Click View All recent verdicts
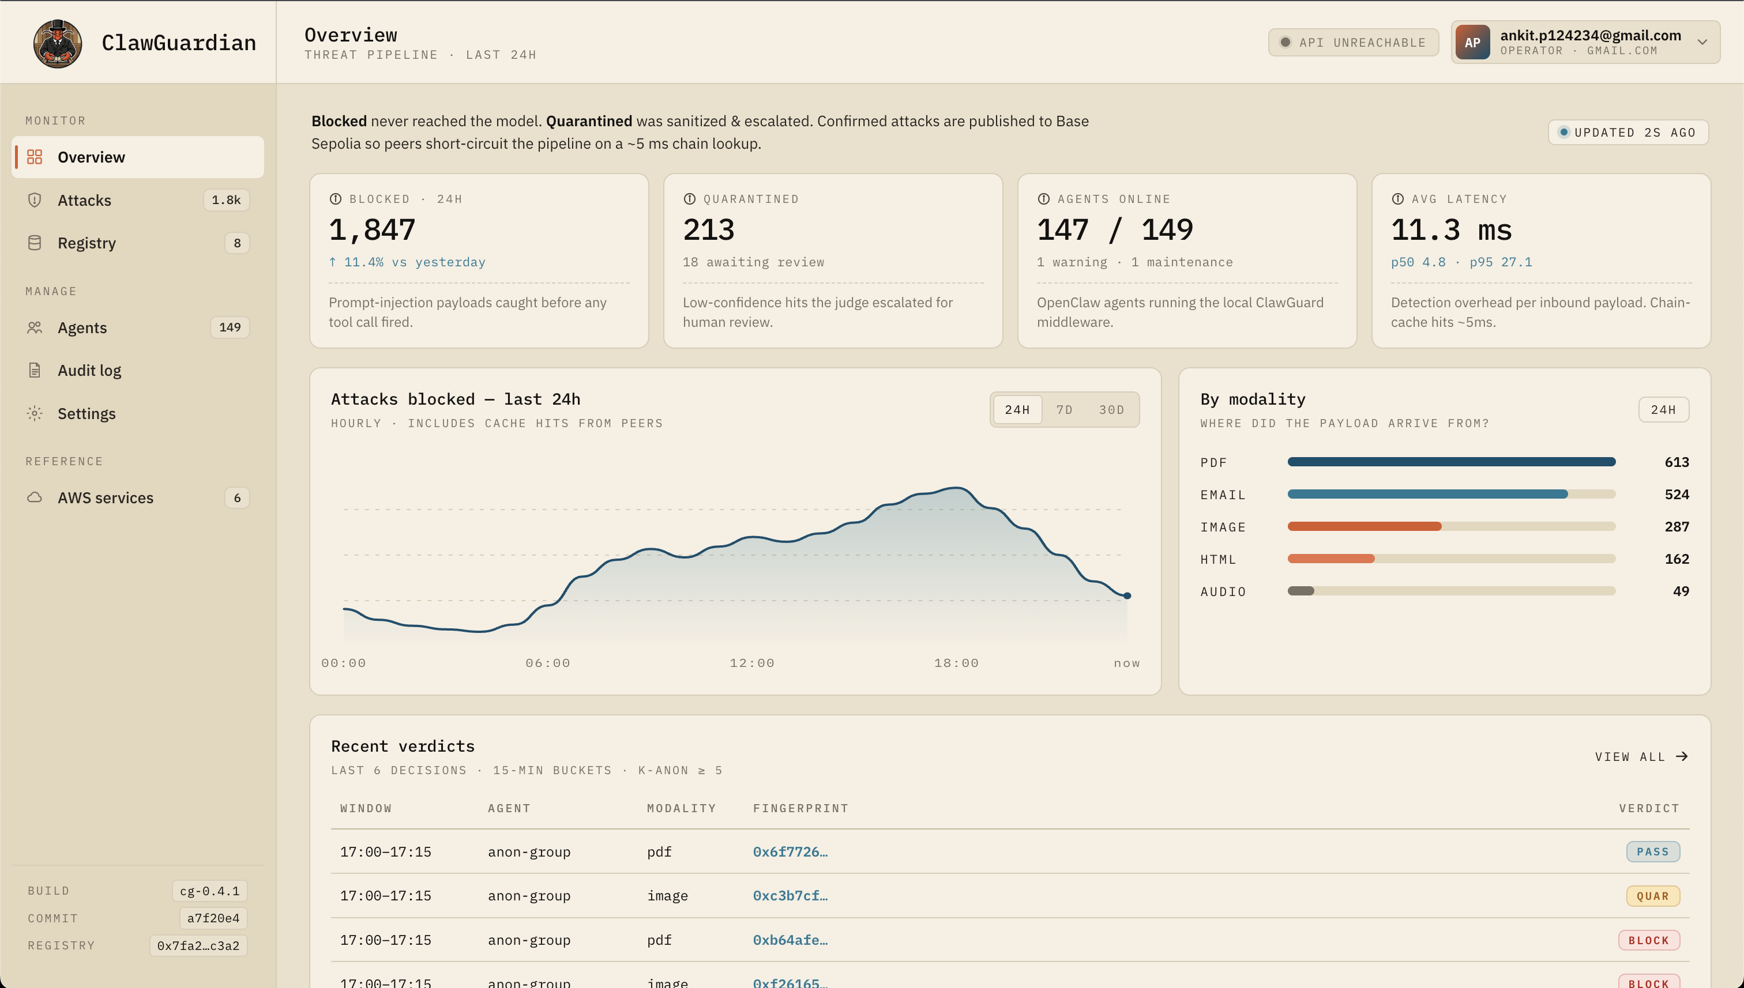Image resolution: width=1744 pixels, height=988 pixels. (x=1640, y=757)
